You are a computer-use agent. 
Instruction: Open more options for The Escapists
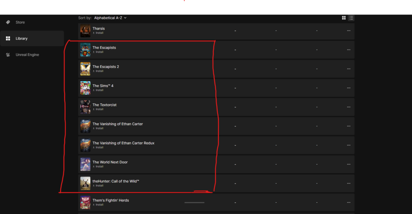pos(349,50)
